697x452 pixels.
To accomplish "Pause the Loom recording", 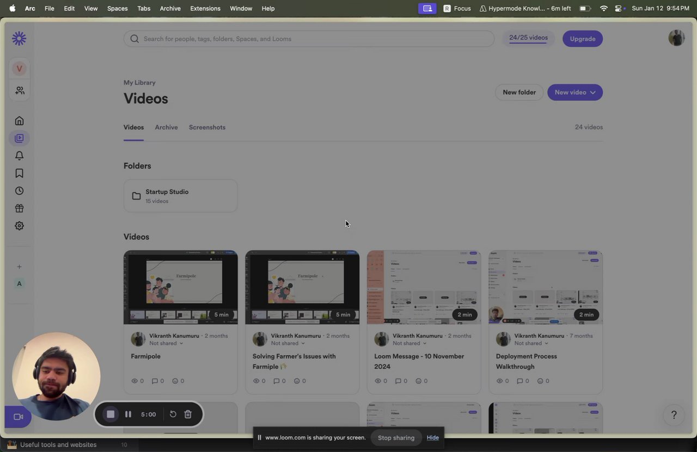I will pyautogui.click(x=128, y=414).
